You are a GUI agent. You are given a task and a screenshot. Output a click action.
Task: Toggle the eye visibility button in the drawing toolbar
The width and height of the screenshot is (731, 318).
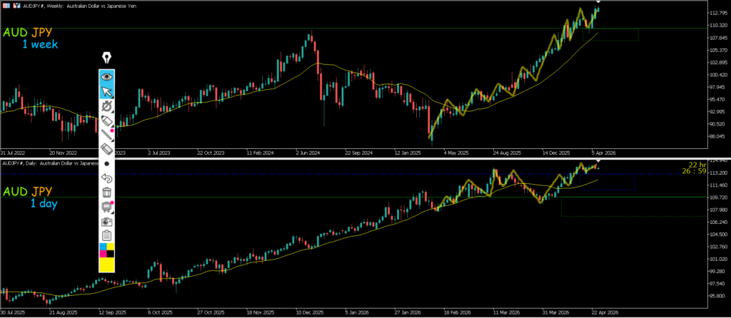coord(107,76)
